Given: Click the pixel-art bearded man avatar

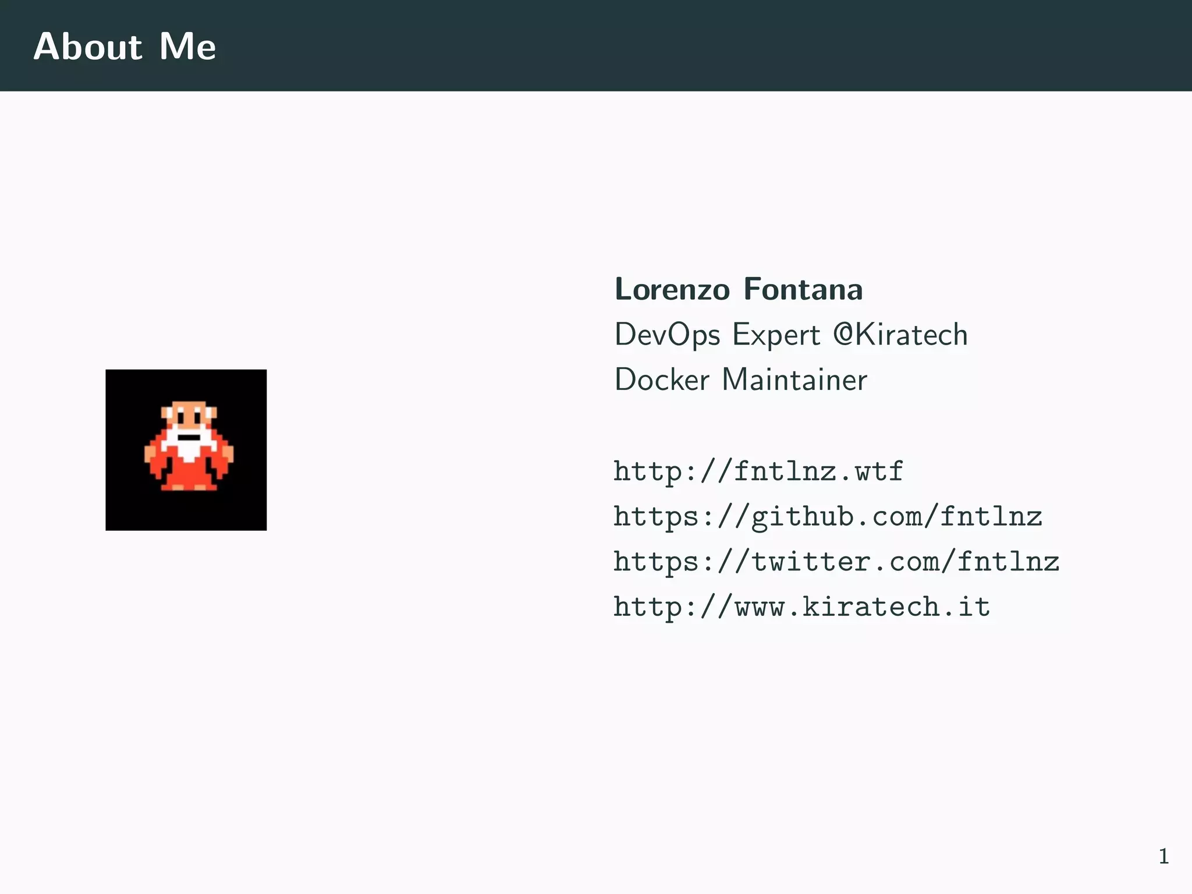Looking at the screenshot, I should point(186,449).
